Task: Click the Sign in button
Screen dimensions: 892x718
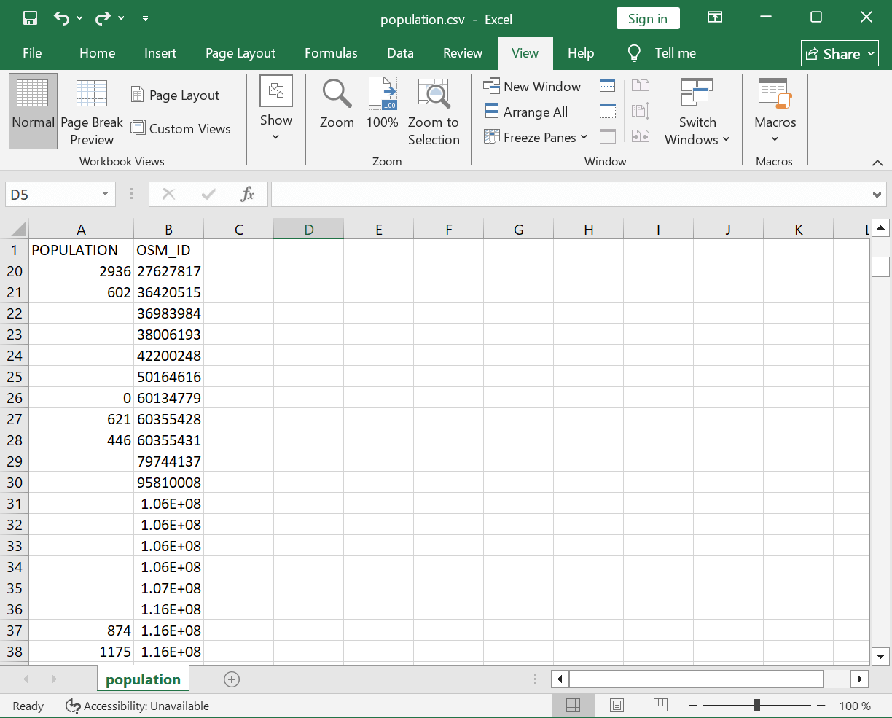Action: 647,19
